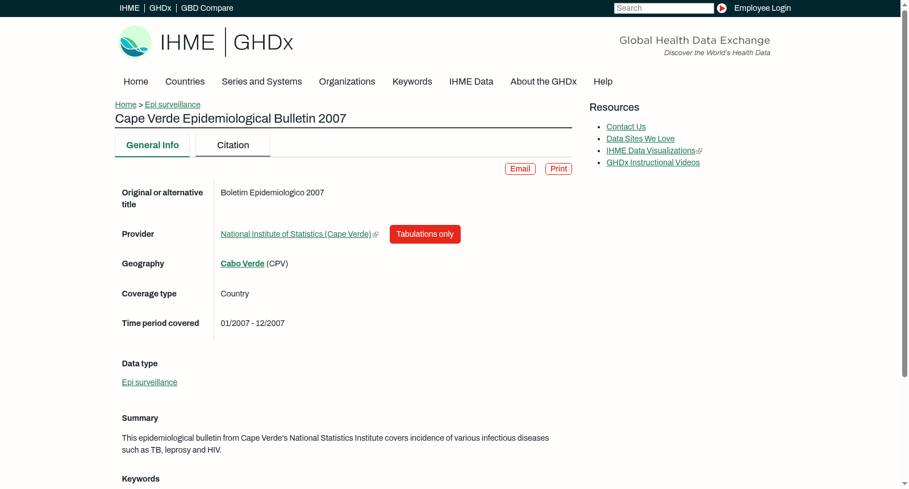The width and height of the screenshot is (909, 489).
Task: Click external link icon beside IHME Data Visualizations
Action: [x=699, y=151]
